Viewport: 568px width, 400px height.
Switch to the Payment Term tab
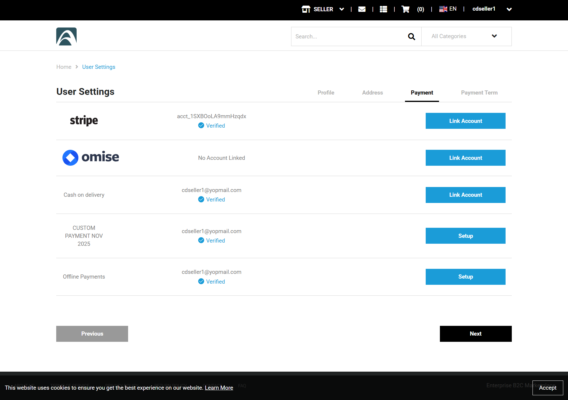(x=479, y=93)
